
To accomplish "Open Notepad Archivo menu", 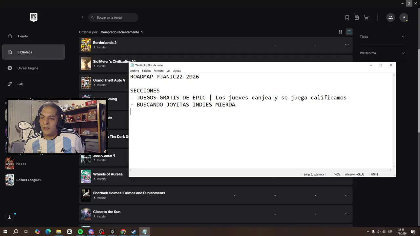I will click(135, 71).
